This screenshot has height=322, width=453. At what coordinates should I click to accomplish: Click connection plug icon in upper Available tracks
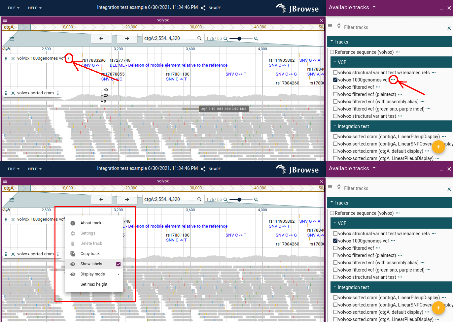pyautogui.click(x=339, y=26)
